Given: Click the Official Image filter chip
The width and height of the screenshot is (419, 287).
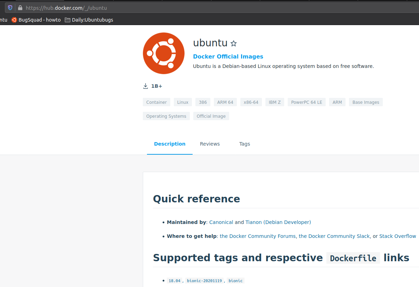Looking at the screenshot, I should pyautogui.click(x=211, y=116).
